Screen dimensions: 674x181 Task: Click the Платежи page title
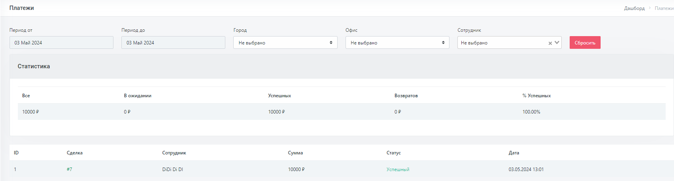click(22, 8)
